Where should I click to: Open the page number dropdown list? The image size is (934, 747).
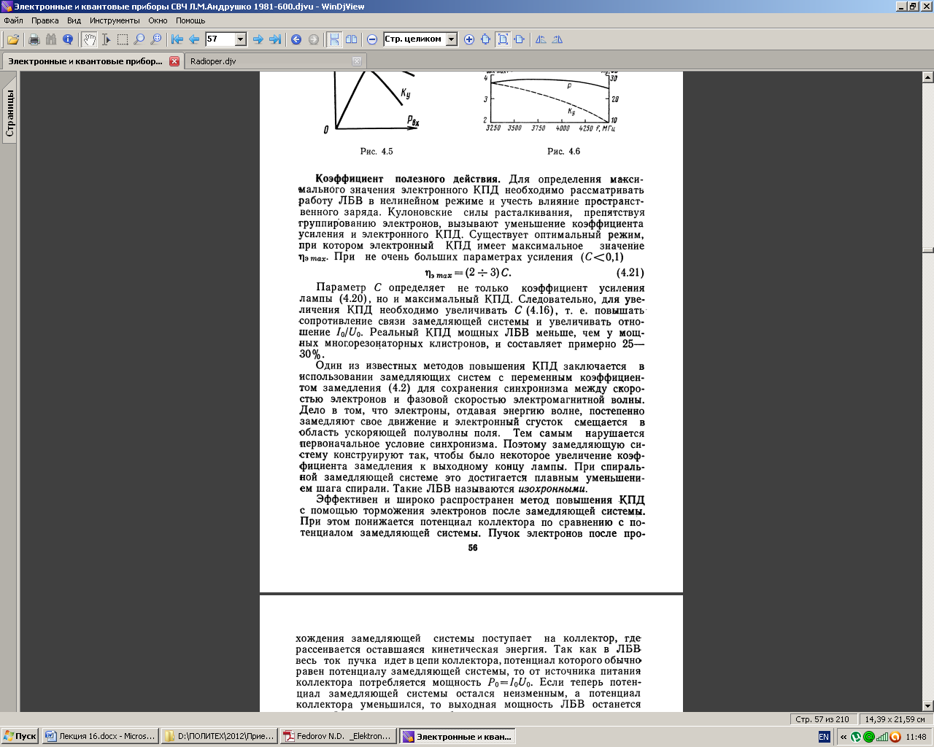point(241,39)
